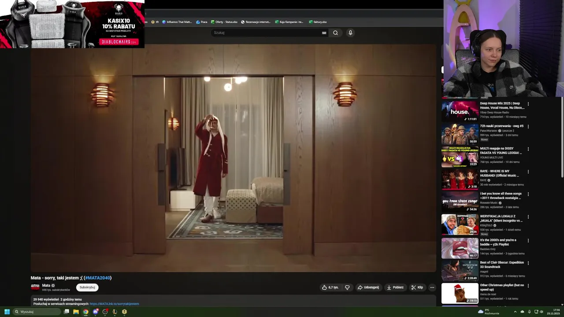
Task: Open the #MATA2040 hashtag link
Action: point(97,278)
